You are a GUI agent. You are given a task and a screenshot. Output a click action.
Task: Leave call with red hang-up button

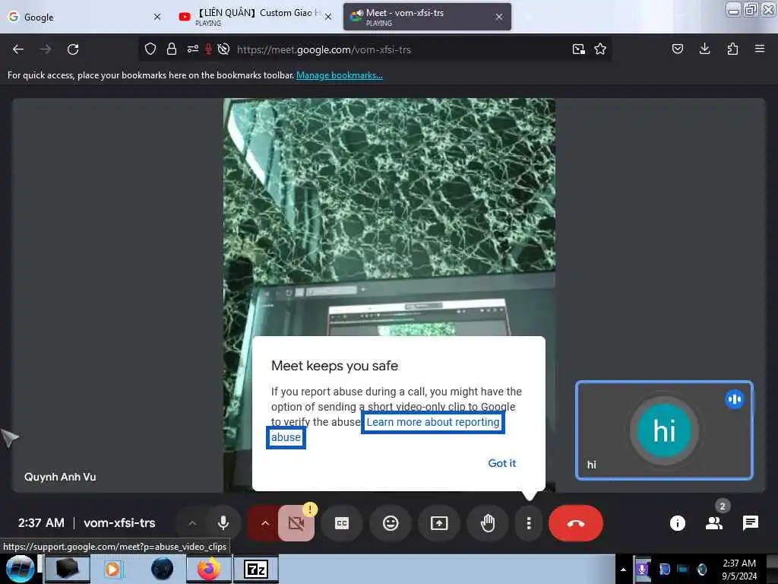pos(576,523)
